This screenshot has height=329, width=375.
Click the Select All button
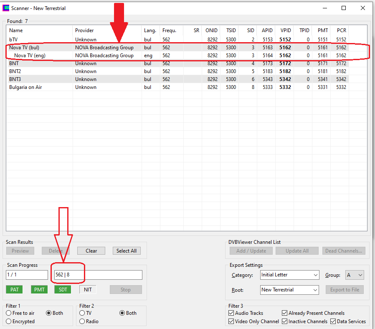[127, 251]
